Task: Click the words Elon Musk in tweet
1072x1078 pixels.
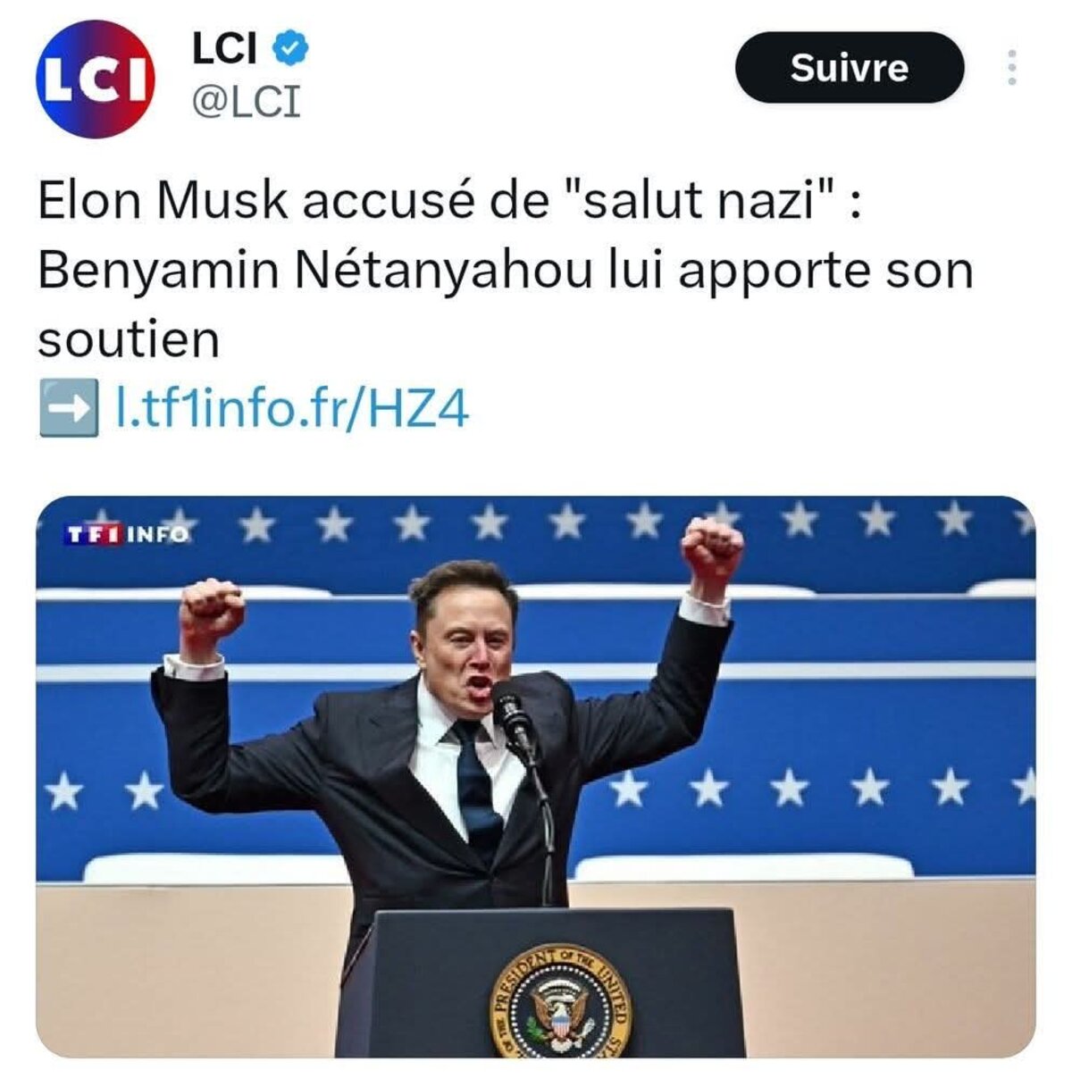Action: click(163, 200)
